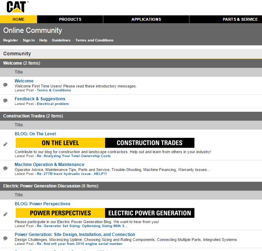Click speech bubble icon beside Power Generation: Site Design
Viewport: 262px width, 251px height.
[5, 239]
